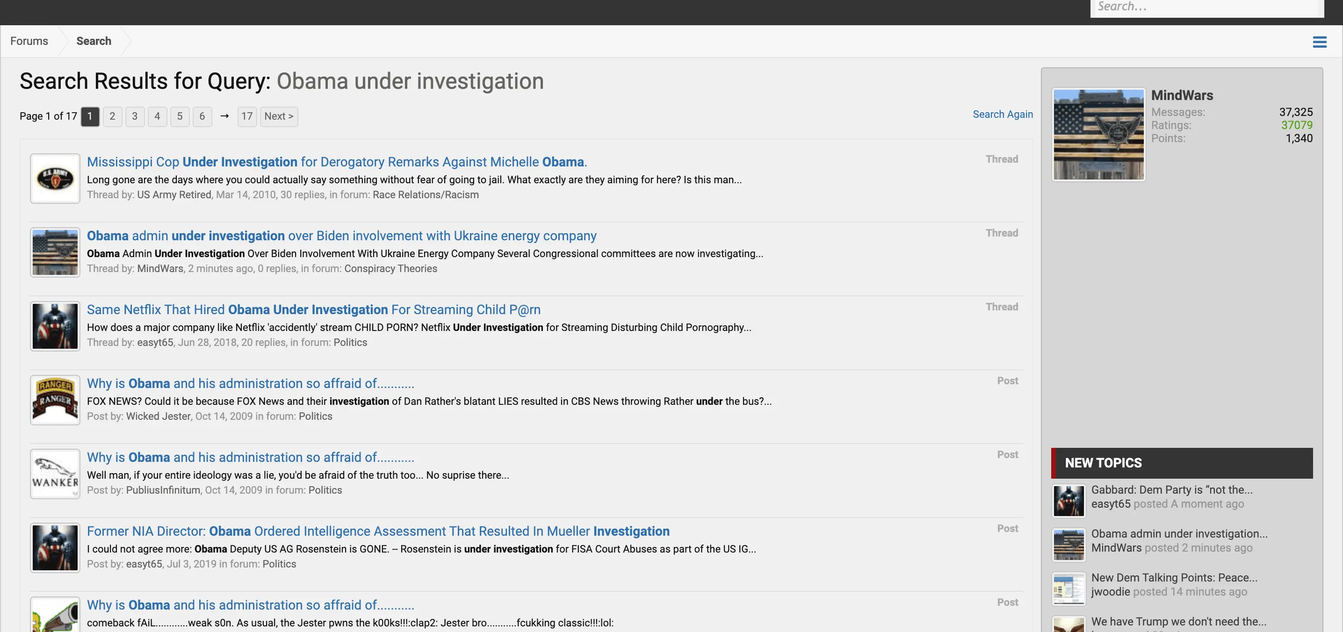Image resolution: width=1343 pixels, height=632 pixels.
Task: Go to results page 4
Action: (x=157, y=116)
